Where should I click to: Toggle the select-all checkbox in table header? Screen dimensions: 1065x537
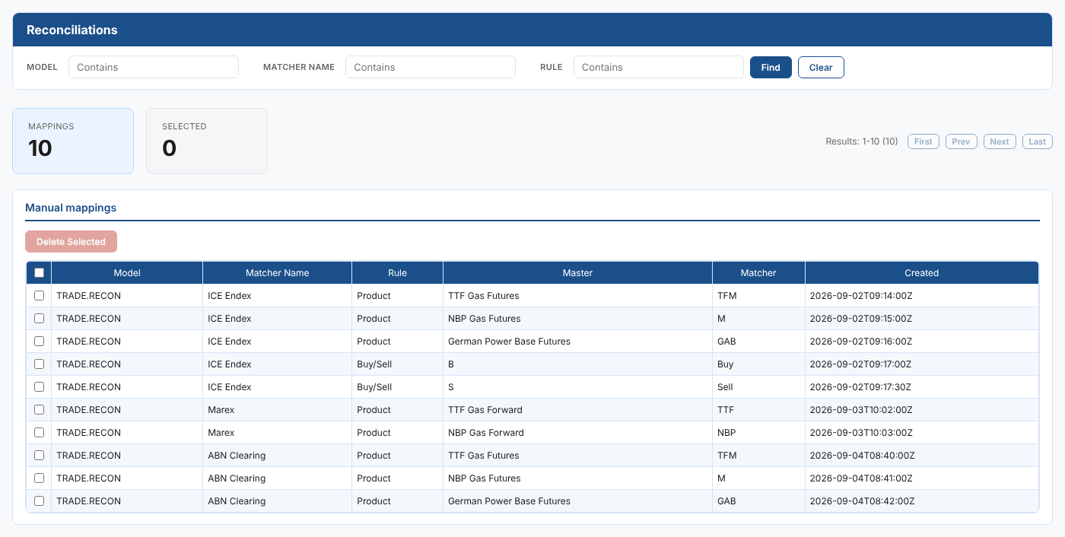(x=40, y=273)
